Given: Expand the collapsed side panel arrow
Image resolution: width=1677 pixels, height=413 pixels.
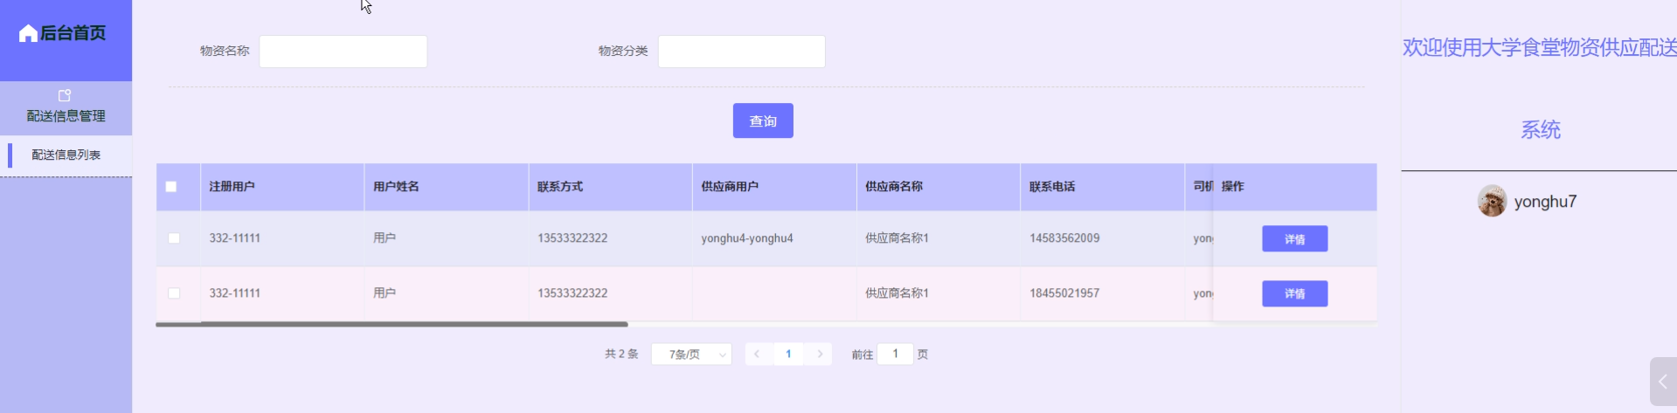Looking at the screenshot, I should (x=1662, y=382).
